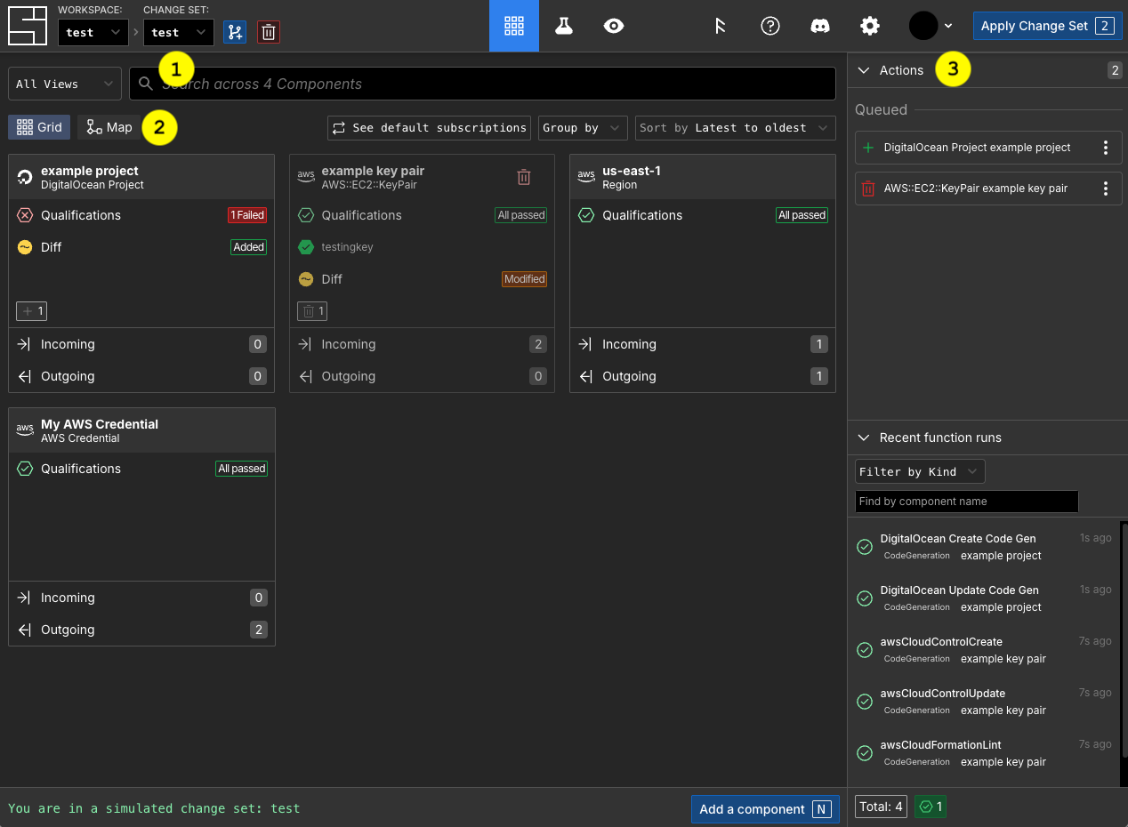The image size is (1128, 827).
Task: Click the Discord icon in top bar
Action: (x=820, y=26)
